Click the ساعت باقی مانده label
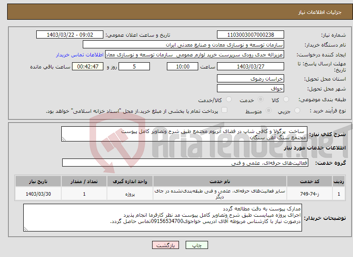The width and height of the screenshot is (353, 257). tap(50, 67)
